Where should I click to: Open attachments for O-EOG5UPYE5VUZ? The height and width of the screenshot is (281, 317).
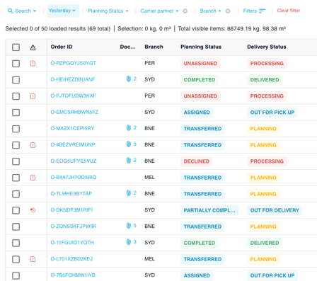point(132,161)
